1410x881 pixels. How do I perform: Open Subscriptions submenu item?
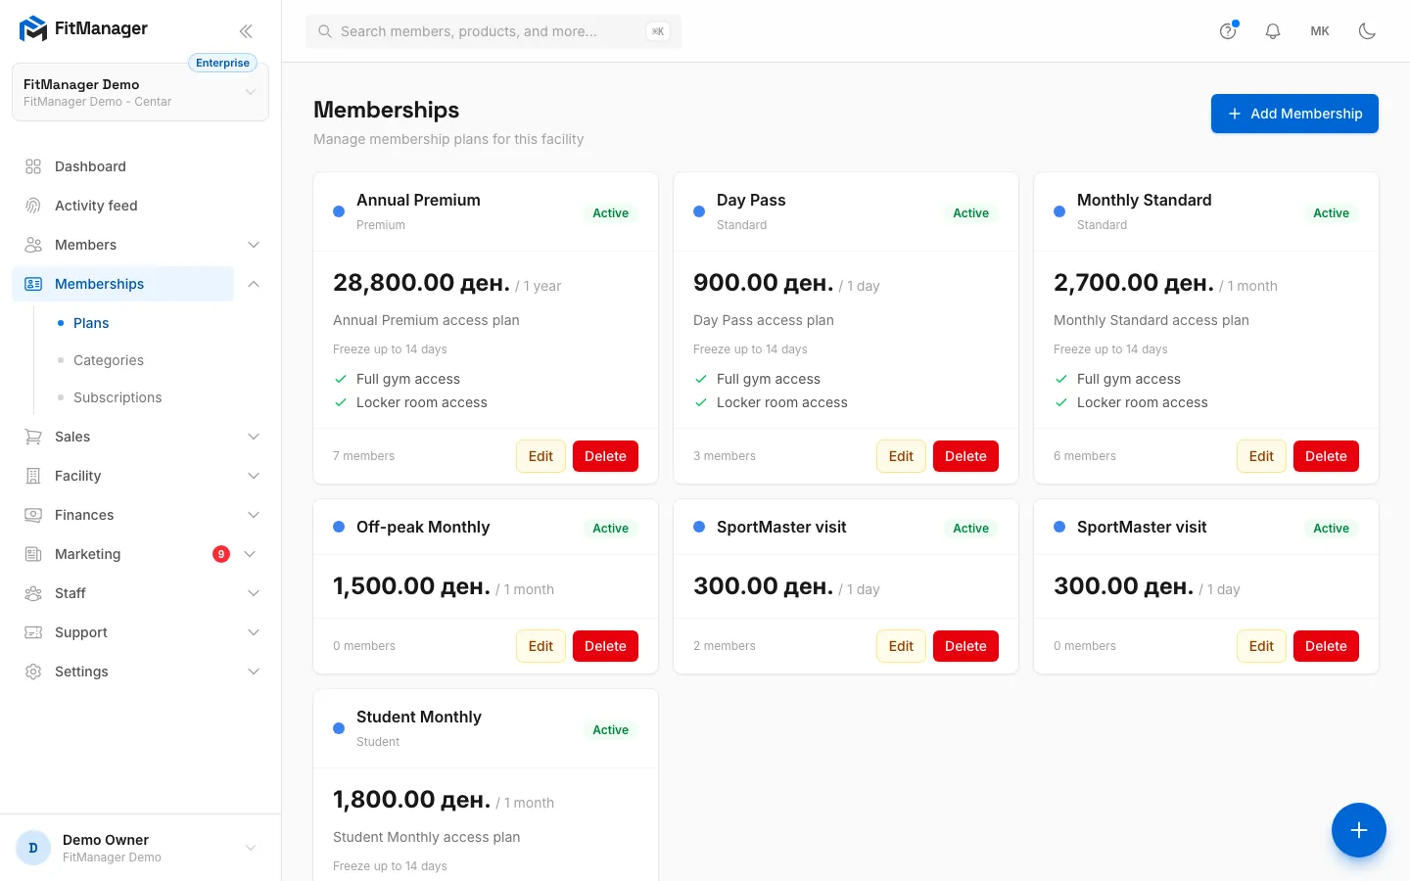(117, 397)
